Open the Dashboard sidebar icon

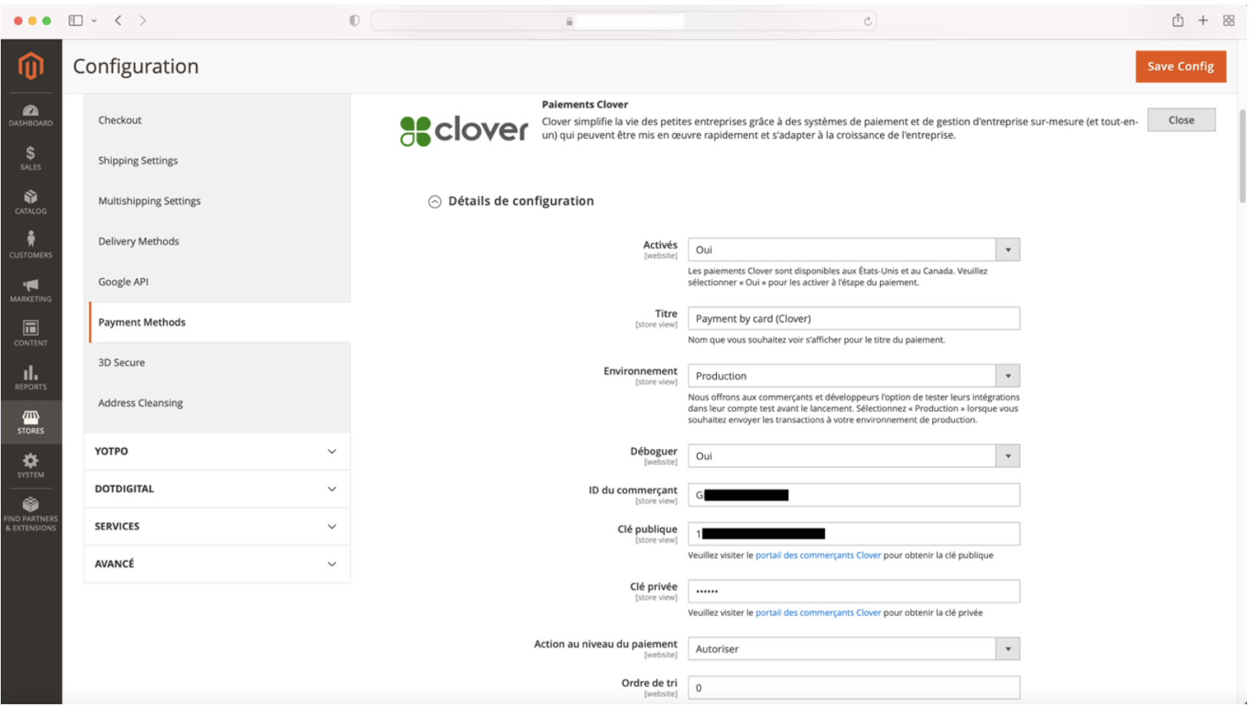click(x=31, y=115)
